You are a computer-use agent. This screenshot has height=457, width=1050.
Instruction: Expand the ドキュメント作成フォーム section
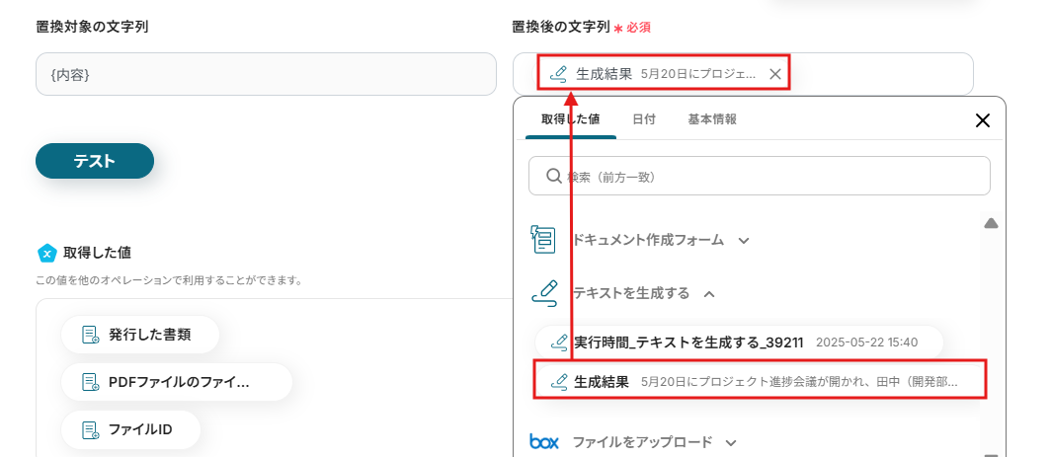tap(744, 240)
